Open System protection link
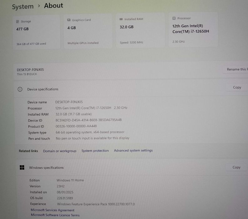 [95, 150]
